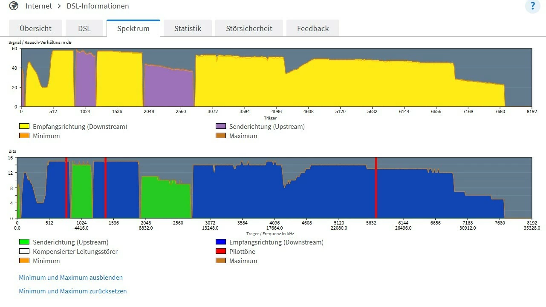The image size is (546, 307).
Task: Switch to the Übersicht tab
Action: [35, 28]
